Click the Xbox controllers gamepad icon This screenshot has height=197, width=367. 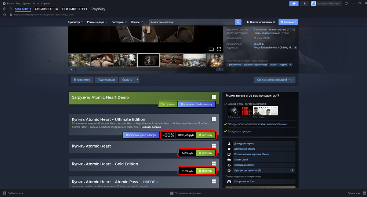[229, 182]
